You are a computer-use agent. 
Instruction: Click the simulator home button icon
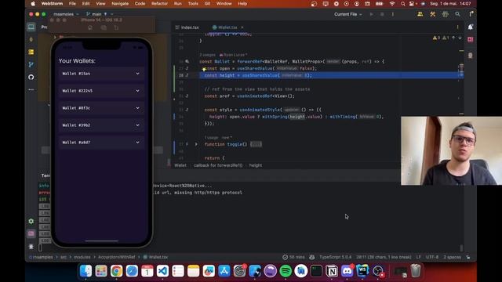point(90,28)
